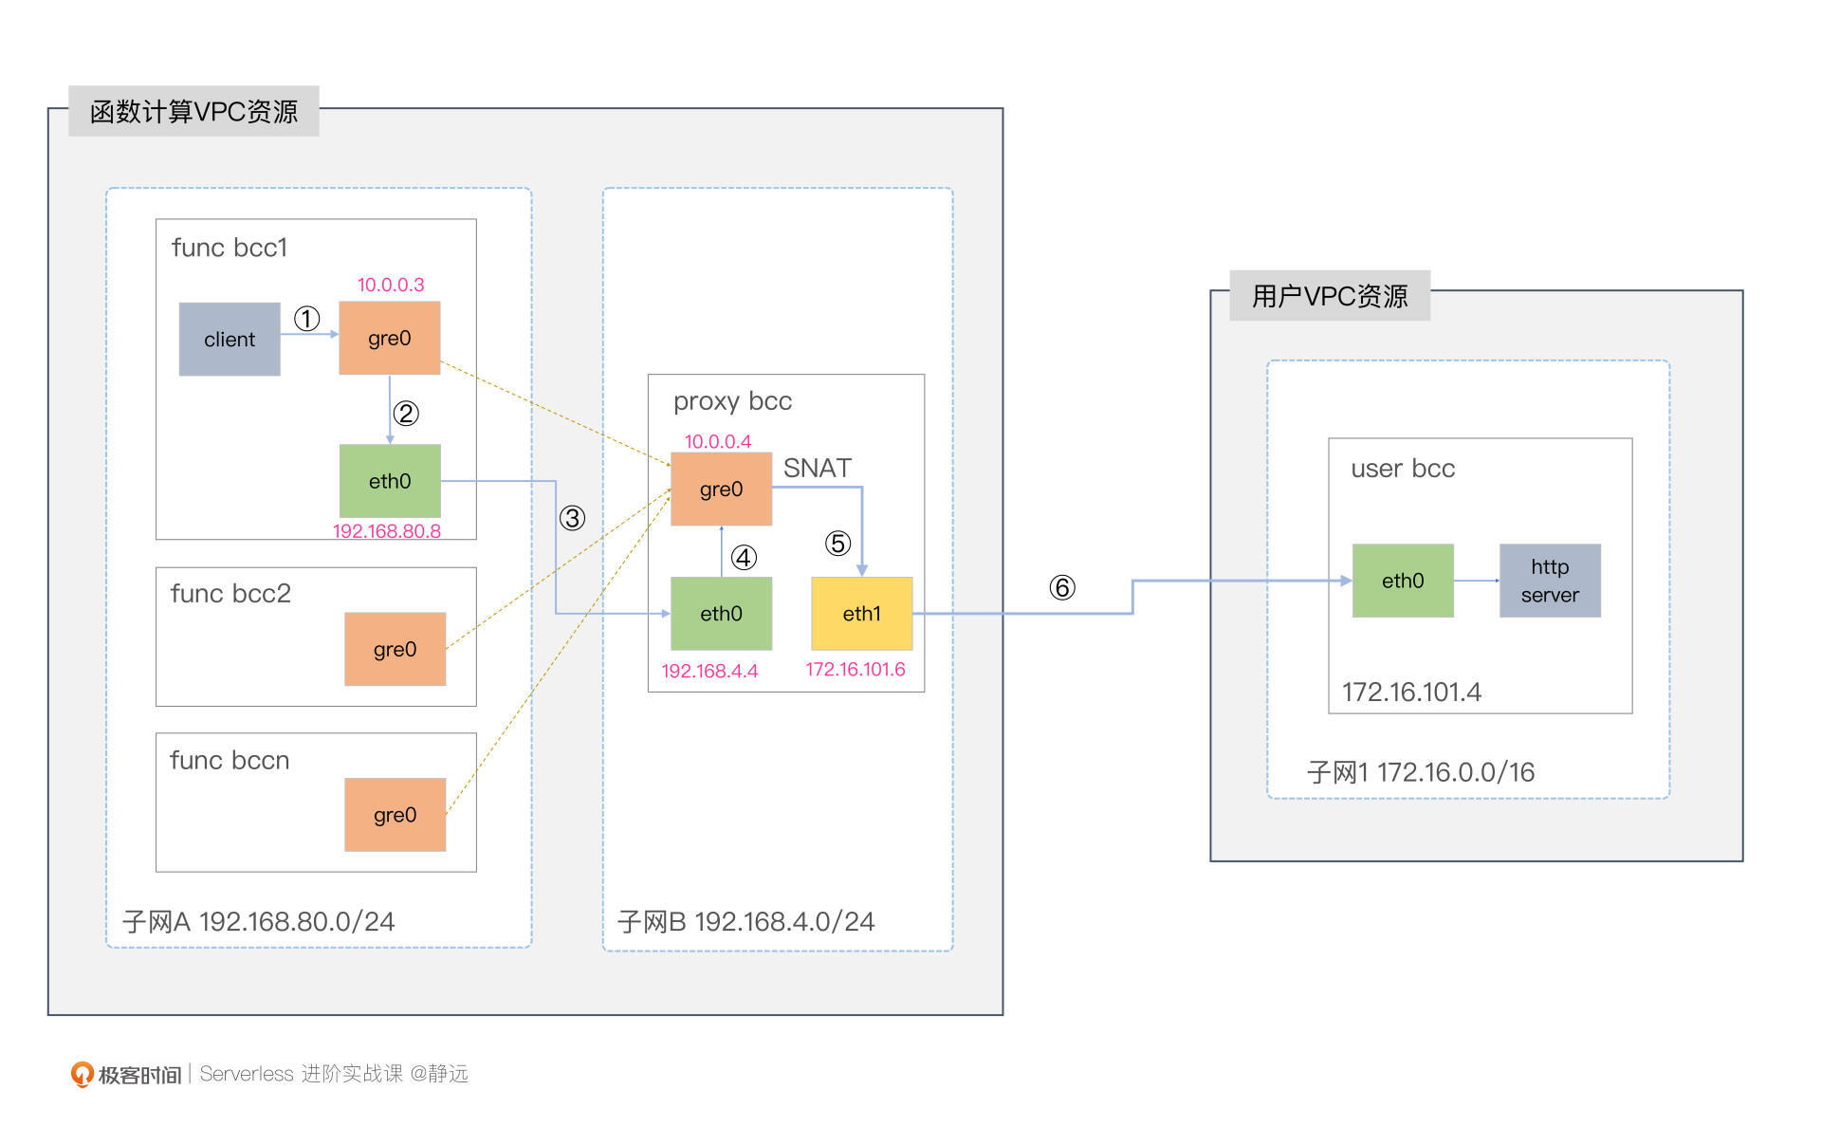The image size is (1821, 1127).
Task: Click the 极客时间 logo icon
Action: click(x=83, y=1074)
